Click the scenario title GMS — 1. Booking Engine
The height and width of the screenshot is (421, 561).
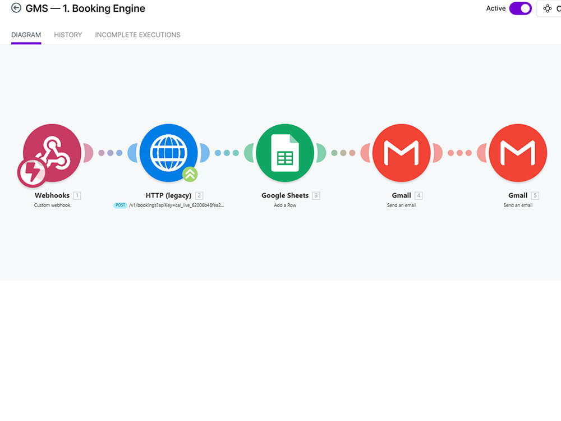pyautogui.click(x=85, y=8)
